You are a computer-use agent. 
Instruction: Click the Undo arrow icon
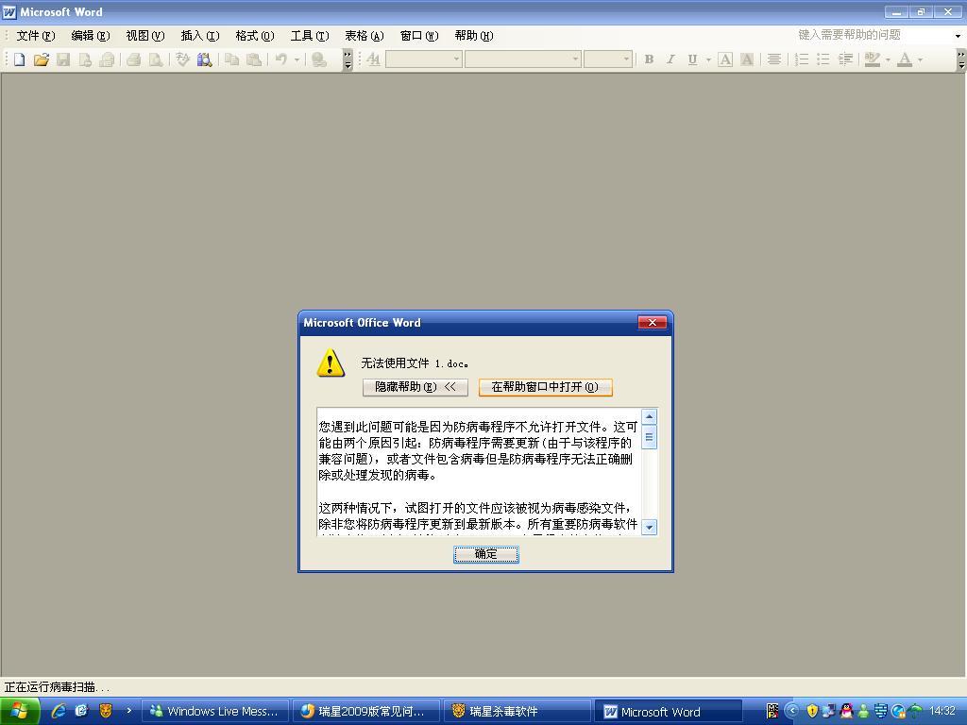tap(281, 59)
